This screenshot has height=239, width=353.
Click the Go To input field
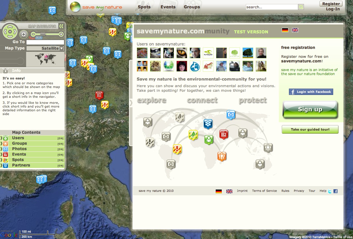coord(45,42)
